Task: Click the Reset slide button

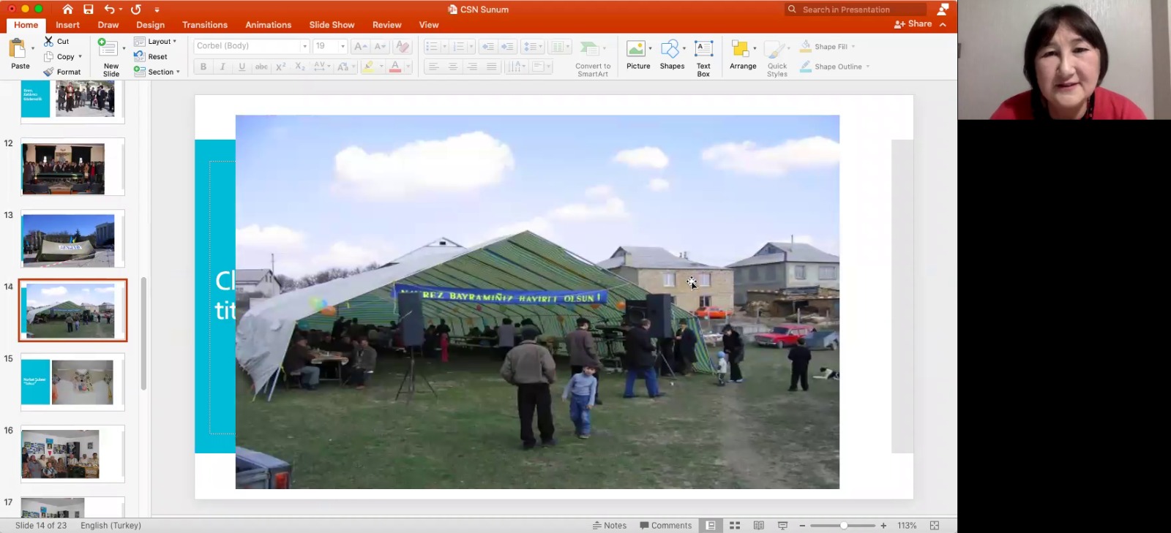Action: [151, 57]
